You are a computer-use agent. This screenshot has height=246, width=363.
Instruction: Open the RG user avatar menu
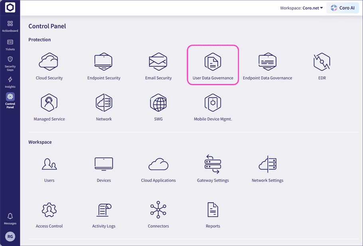(10, 236)
